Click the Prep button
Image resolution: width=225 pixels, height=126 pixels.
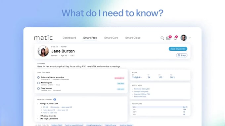click(182, 55)
